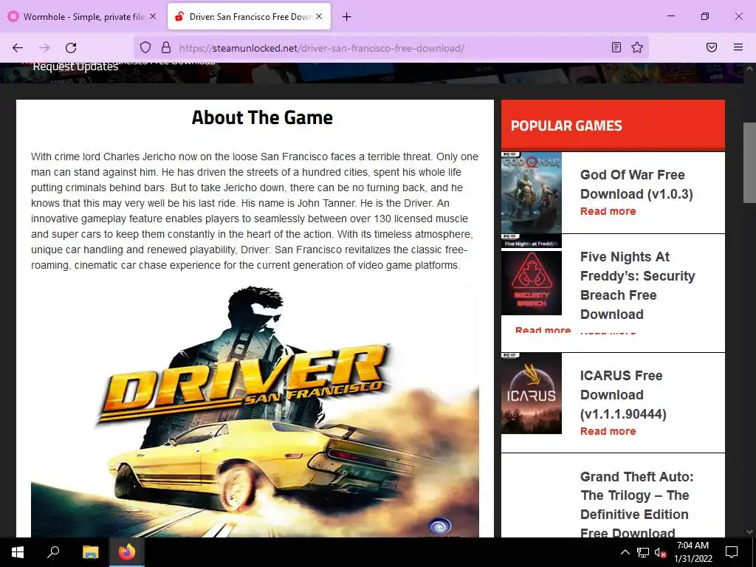The image size is (756, 567).
Task: Open the tracking protection shield icon
Action: pyautogui.click(x=145, y=47)
